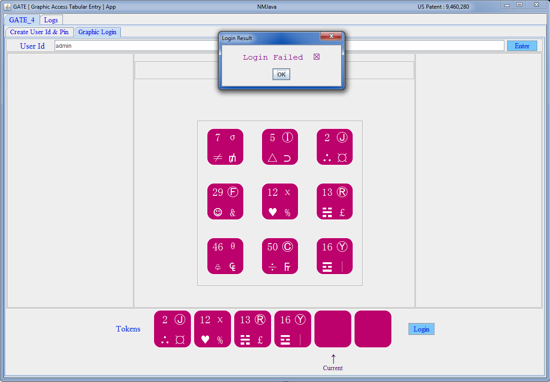
Task: Select the last empty token slot
Action: pos(373,329)
